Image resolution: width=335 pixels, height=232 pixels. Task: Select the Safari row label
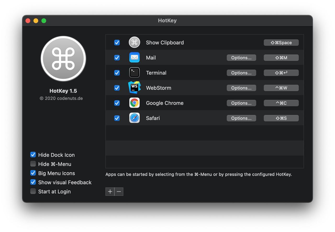[x=153, y=118]
